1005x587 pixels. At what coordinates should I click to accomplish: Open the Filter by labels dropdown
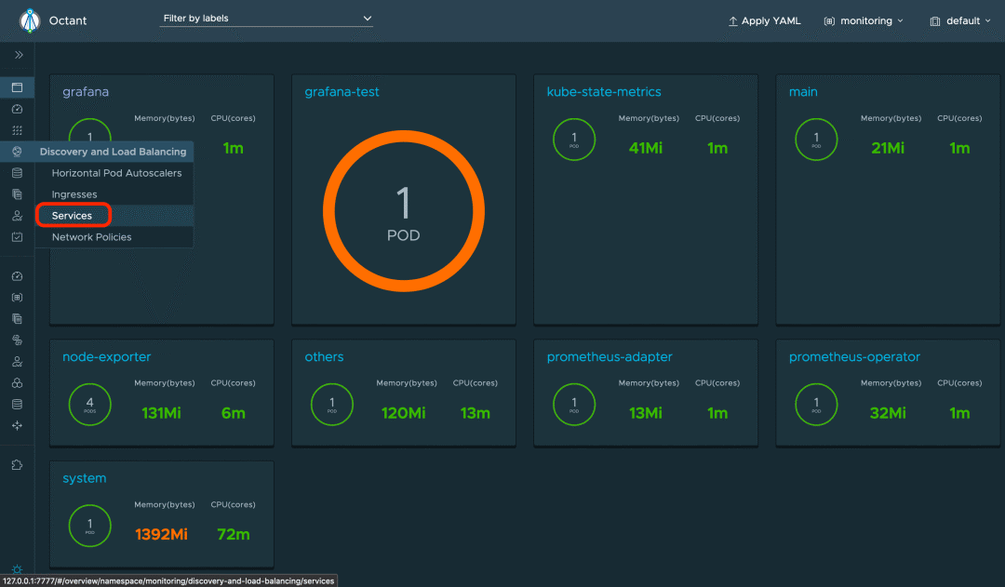[x=266, y=19]
